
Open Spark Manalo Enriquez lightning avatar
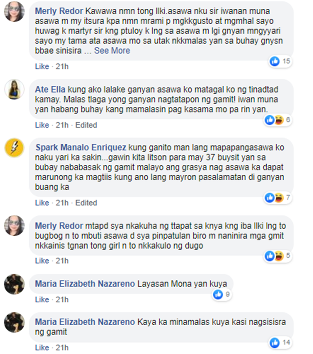[x=14, y=148]
